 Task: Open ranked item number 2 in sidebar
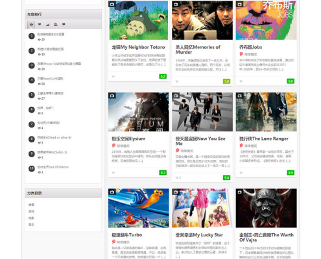[x=51, y=49]
